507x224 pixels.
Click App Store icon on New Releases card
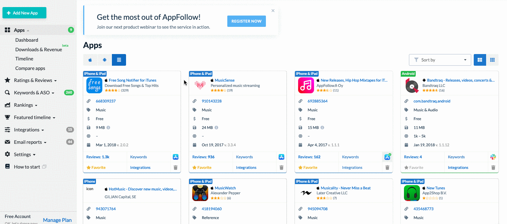387,157
